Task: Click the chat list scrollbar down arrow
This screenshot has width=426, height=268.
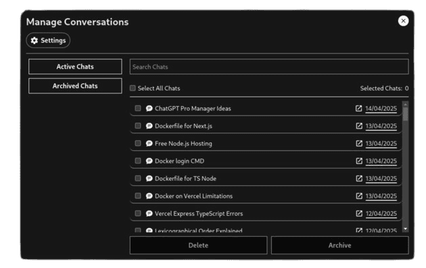Action: (x=405, y=229)
